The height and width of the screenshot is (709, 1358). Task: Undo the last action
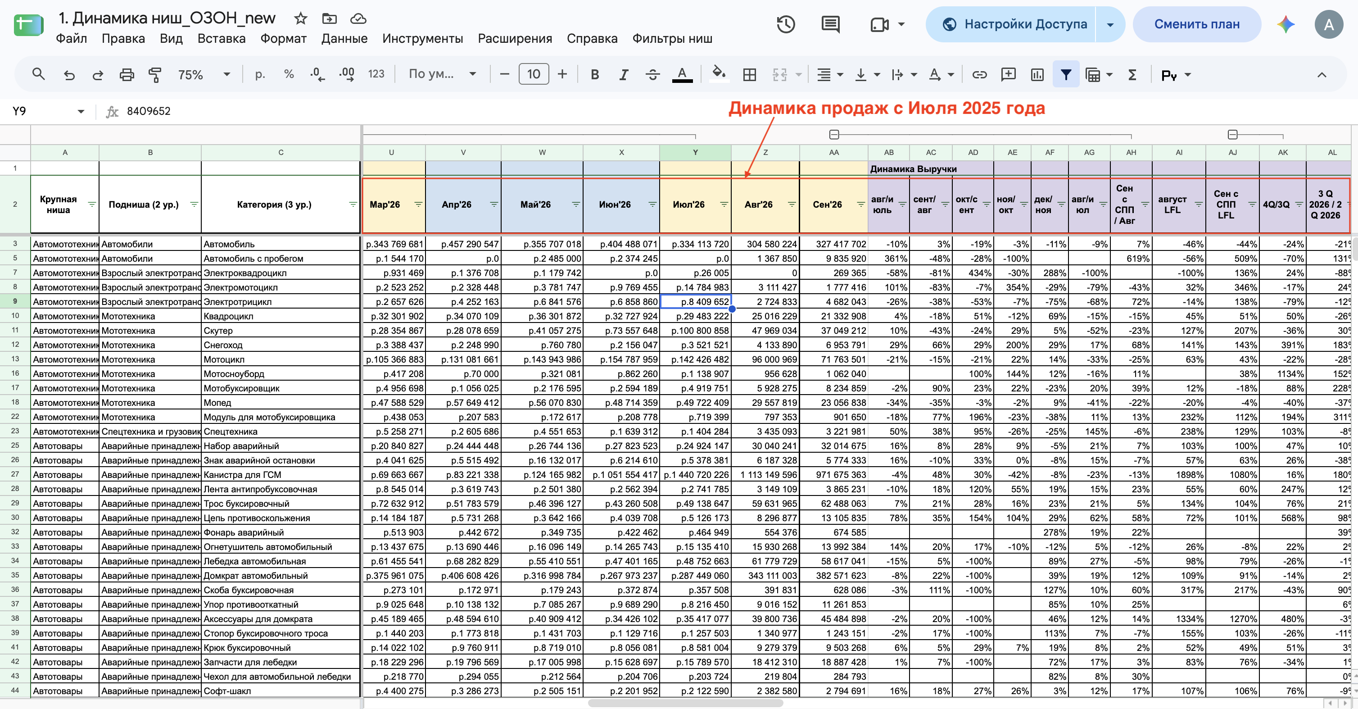69,74
